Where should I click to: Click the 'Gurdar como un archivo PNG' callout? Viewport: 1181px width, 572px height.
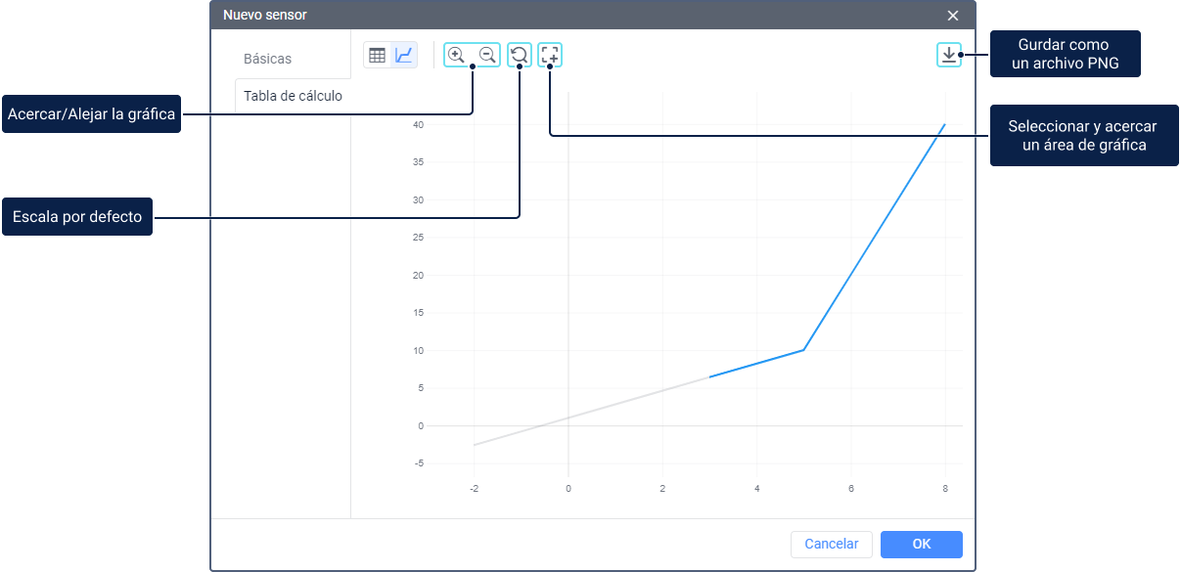pos(1066,55)
